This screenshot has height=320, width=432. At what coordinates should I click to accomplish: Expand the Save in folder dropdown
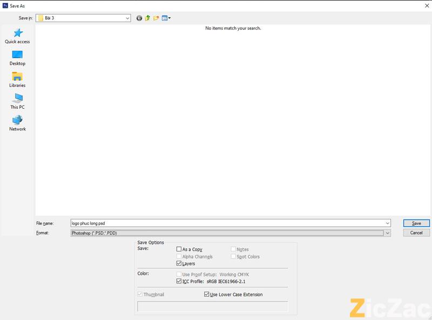point(127,18)
